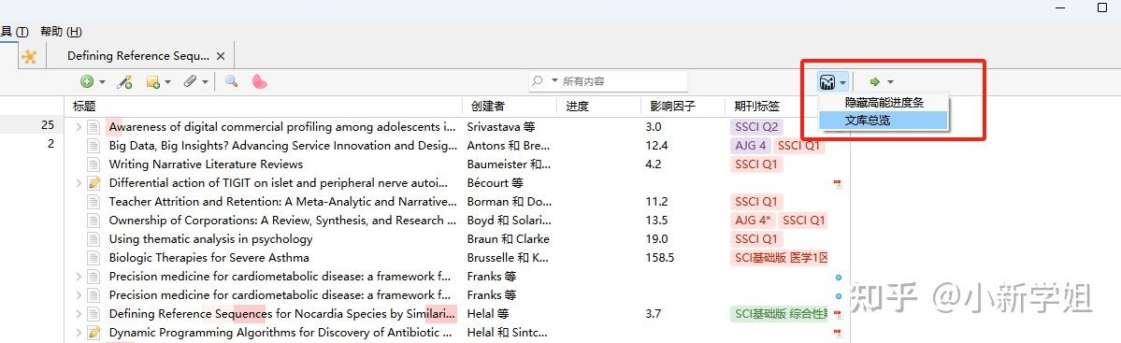Click the orange graph-view tab icon
The height and width of the screenshot is (343, 1121).
click(x=29, y=56)
